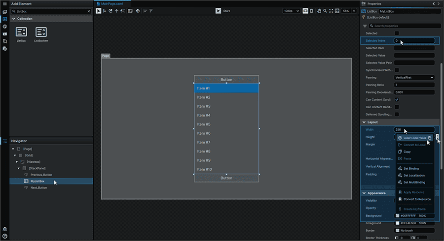444x241 pixels.
Task: Choose Clear Local Value from context menu
Action: (x=414, y=138)
